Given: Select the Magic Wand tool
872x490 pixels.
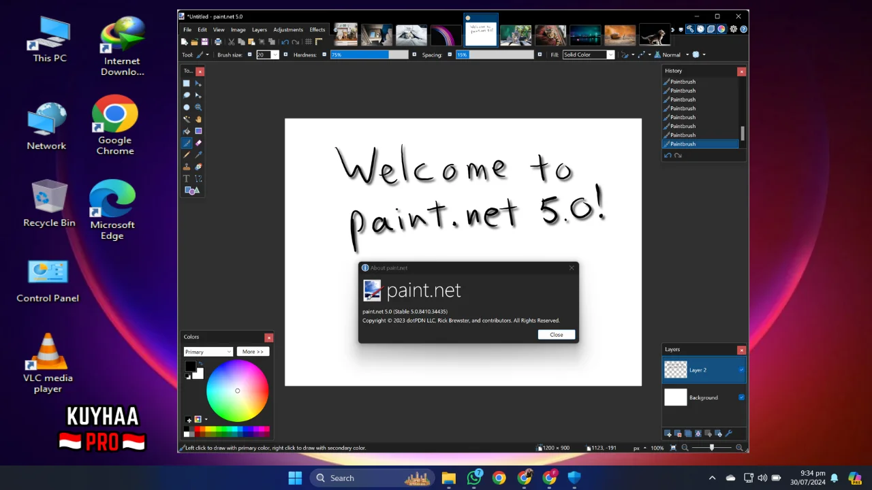Looking at the screenshot, I should tap(186, 119).
